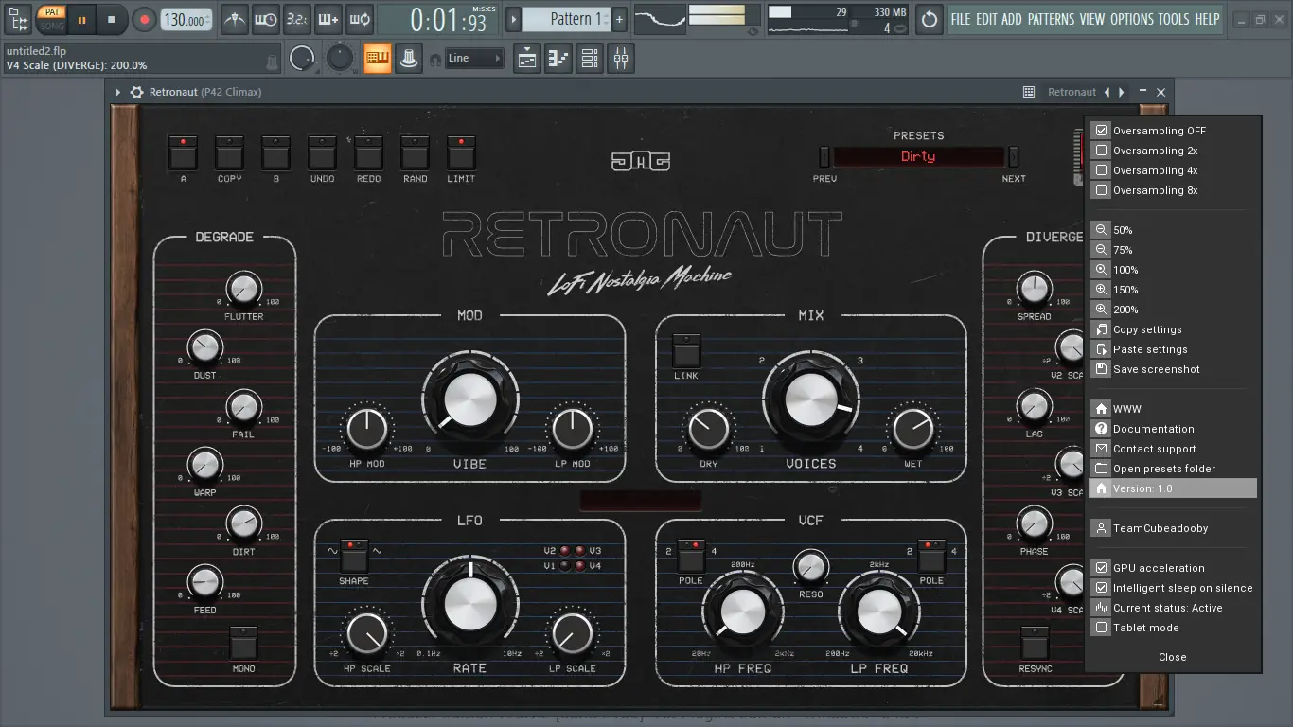Disable GPU acceleration checkbox
The image size is (1293, 727).
[x=1101, y=568]
